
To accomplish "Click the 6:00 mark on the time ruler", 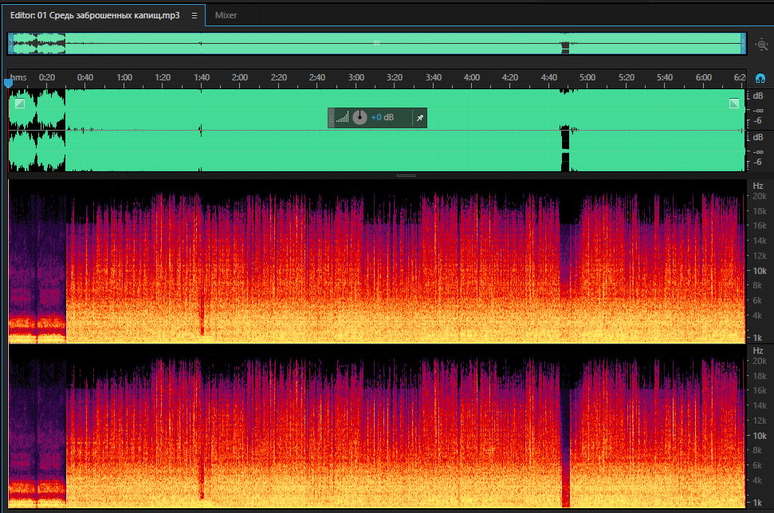I will 703,77.
